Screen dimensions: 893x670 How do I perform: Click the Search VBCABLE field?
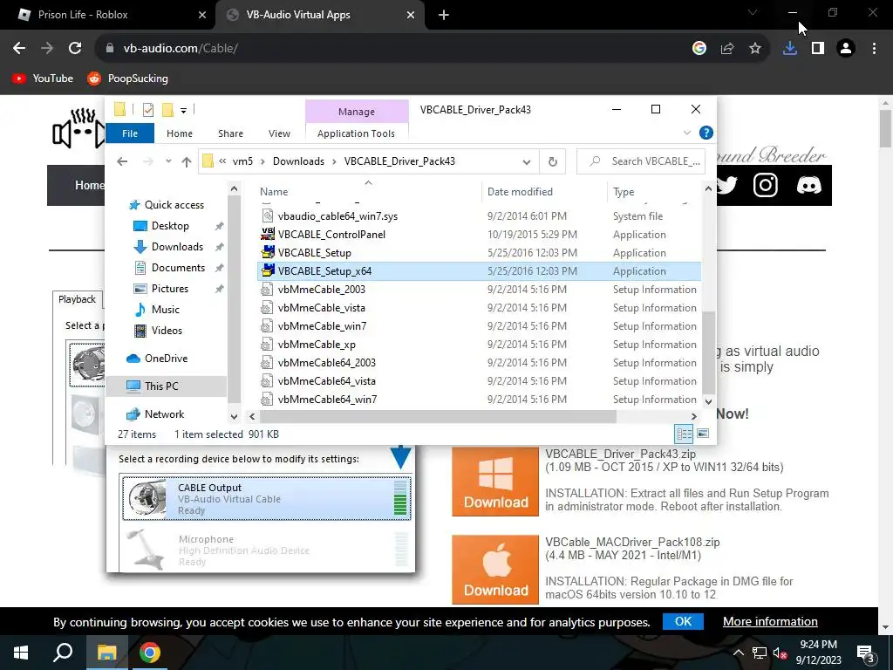point(641,161)
